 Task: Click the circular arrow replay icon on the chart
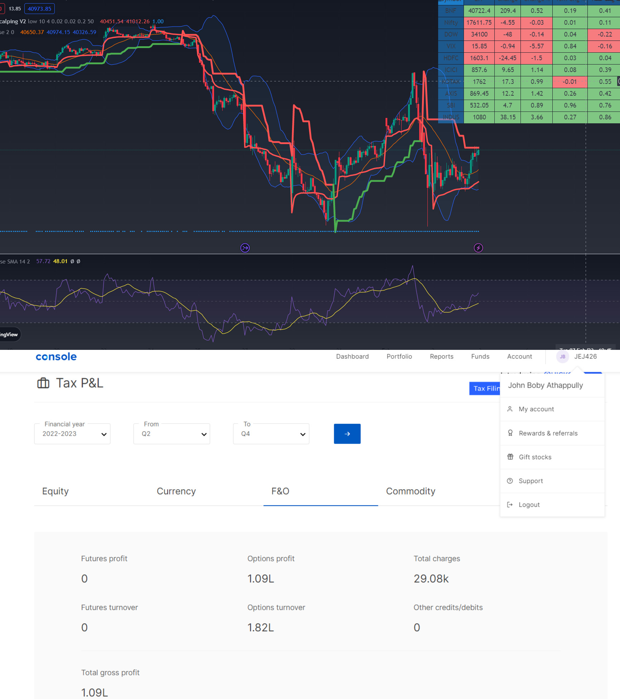pos(245,248)
